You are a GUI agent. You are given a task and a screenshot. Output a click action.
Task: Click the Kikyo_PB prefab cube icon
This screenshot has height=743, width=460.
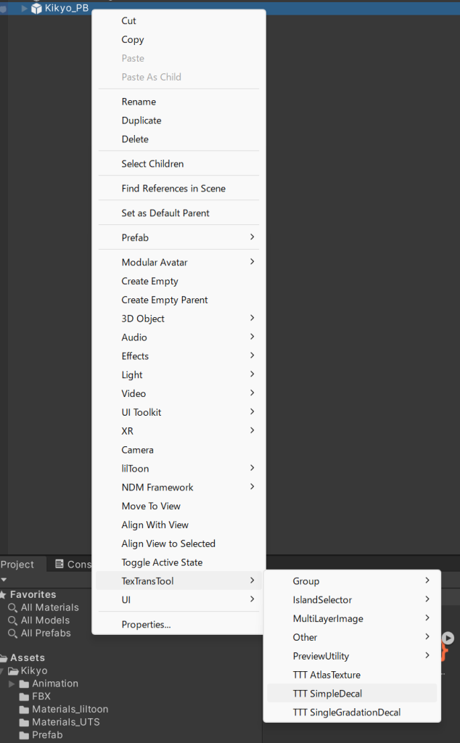coord(36,8)
